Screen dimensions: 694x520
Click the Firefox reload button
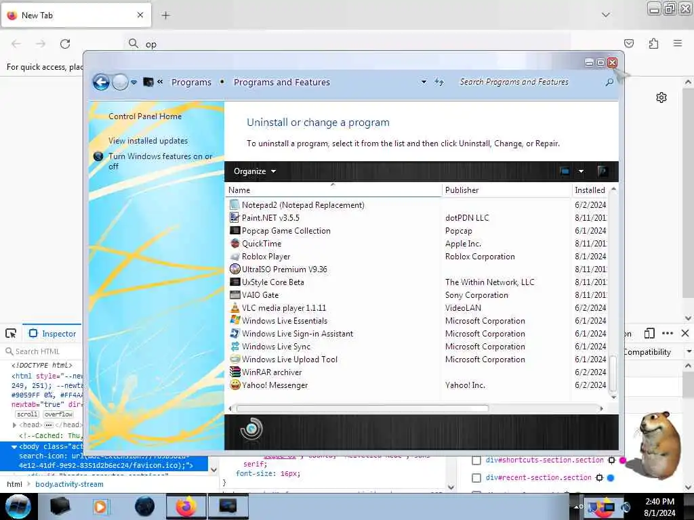[x=65, y=44]
